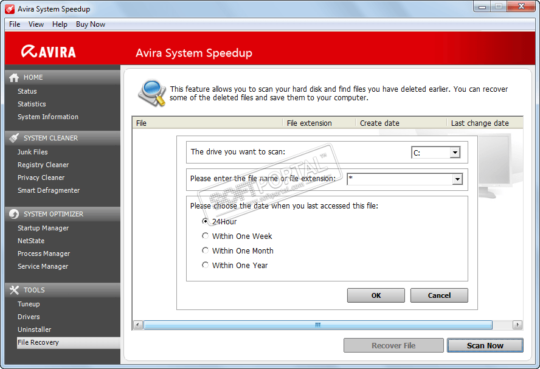Open Junk Files in sidebar

point(33,152)
